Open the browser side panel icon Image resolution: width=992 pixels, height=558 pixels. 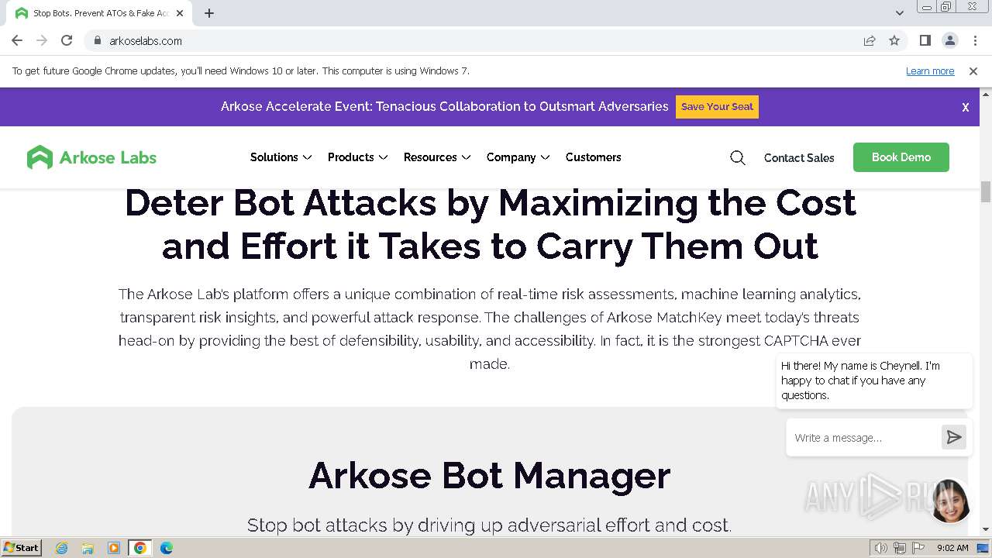tap(925, 40)
